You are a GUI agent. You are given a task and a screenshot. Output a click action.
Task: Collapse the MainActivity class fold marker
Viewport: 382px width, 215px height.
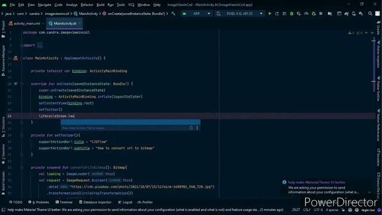click(x=21, y=59)
